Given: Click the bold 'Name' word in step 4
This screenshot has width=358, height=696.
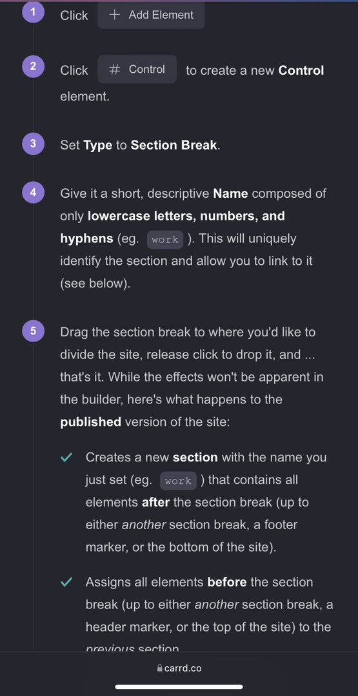Looking at the screenshot, I should (x=230, y=193).
